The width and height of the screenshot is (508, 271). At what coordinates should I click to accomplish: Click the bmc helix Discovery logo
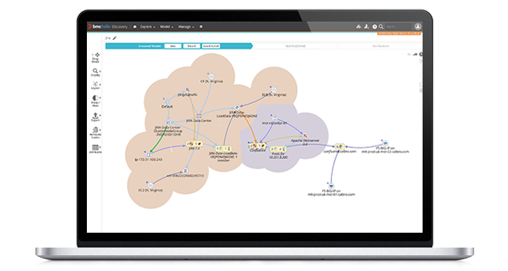tap(108, 27)
